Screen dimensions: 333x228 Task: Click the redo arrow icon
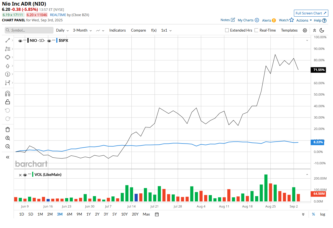coord(7,119)
